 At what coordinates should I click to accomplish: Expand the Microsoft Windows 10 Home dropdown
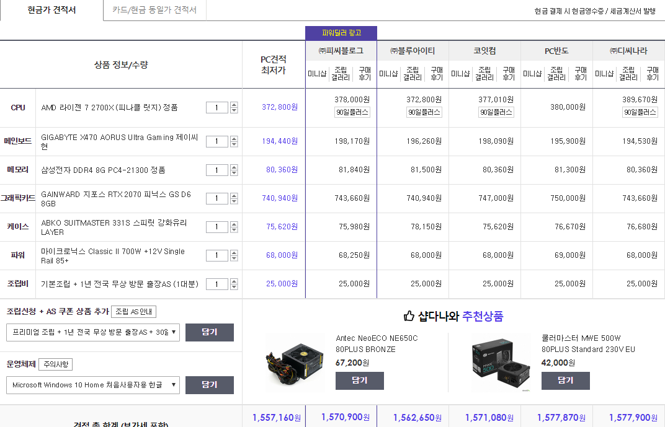click(93, 385)
